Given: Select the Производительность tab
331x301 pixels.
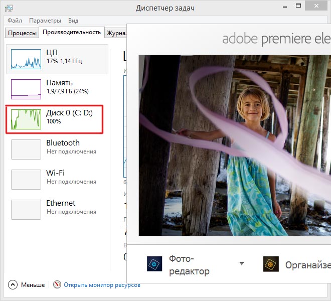Looking at the screenshot, I should pos(72,33).
